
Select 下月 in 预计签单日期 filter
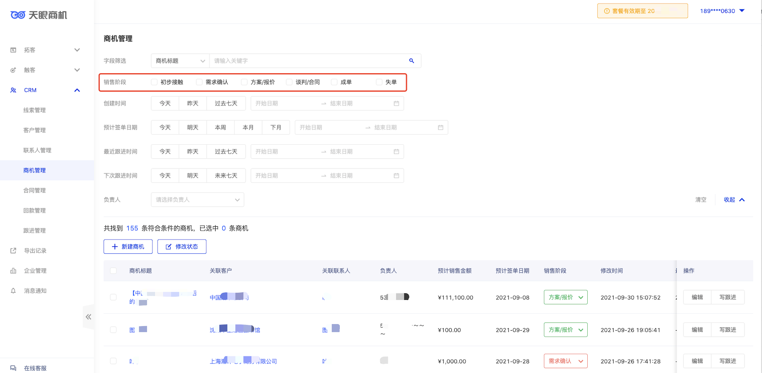(276, 127)
